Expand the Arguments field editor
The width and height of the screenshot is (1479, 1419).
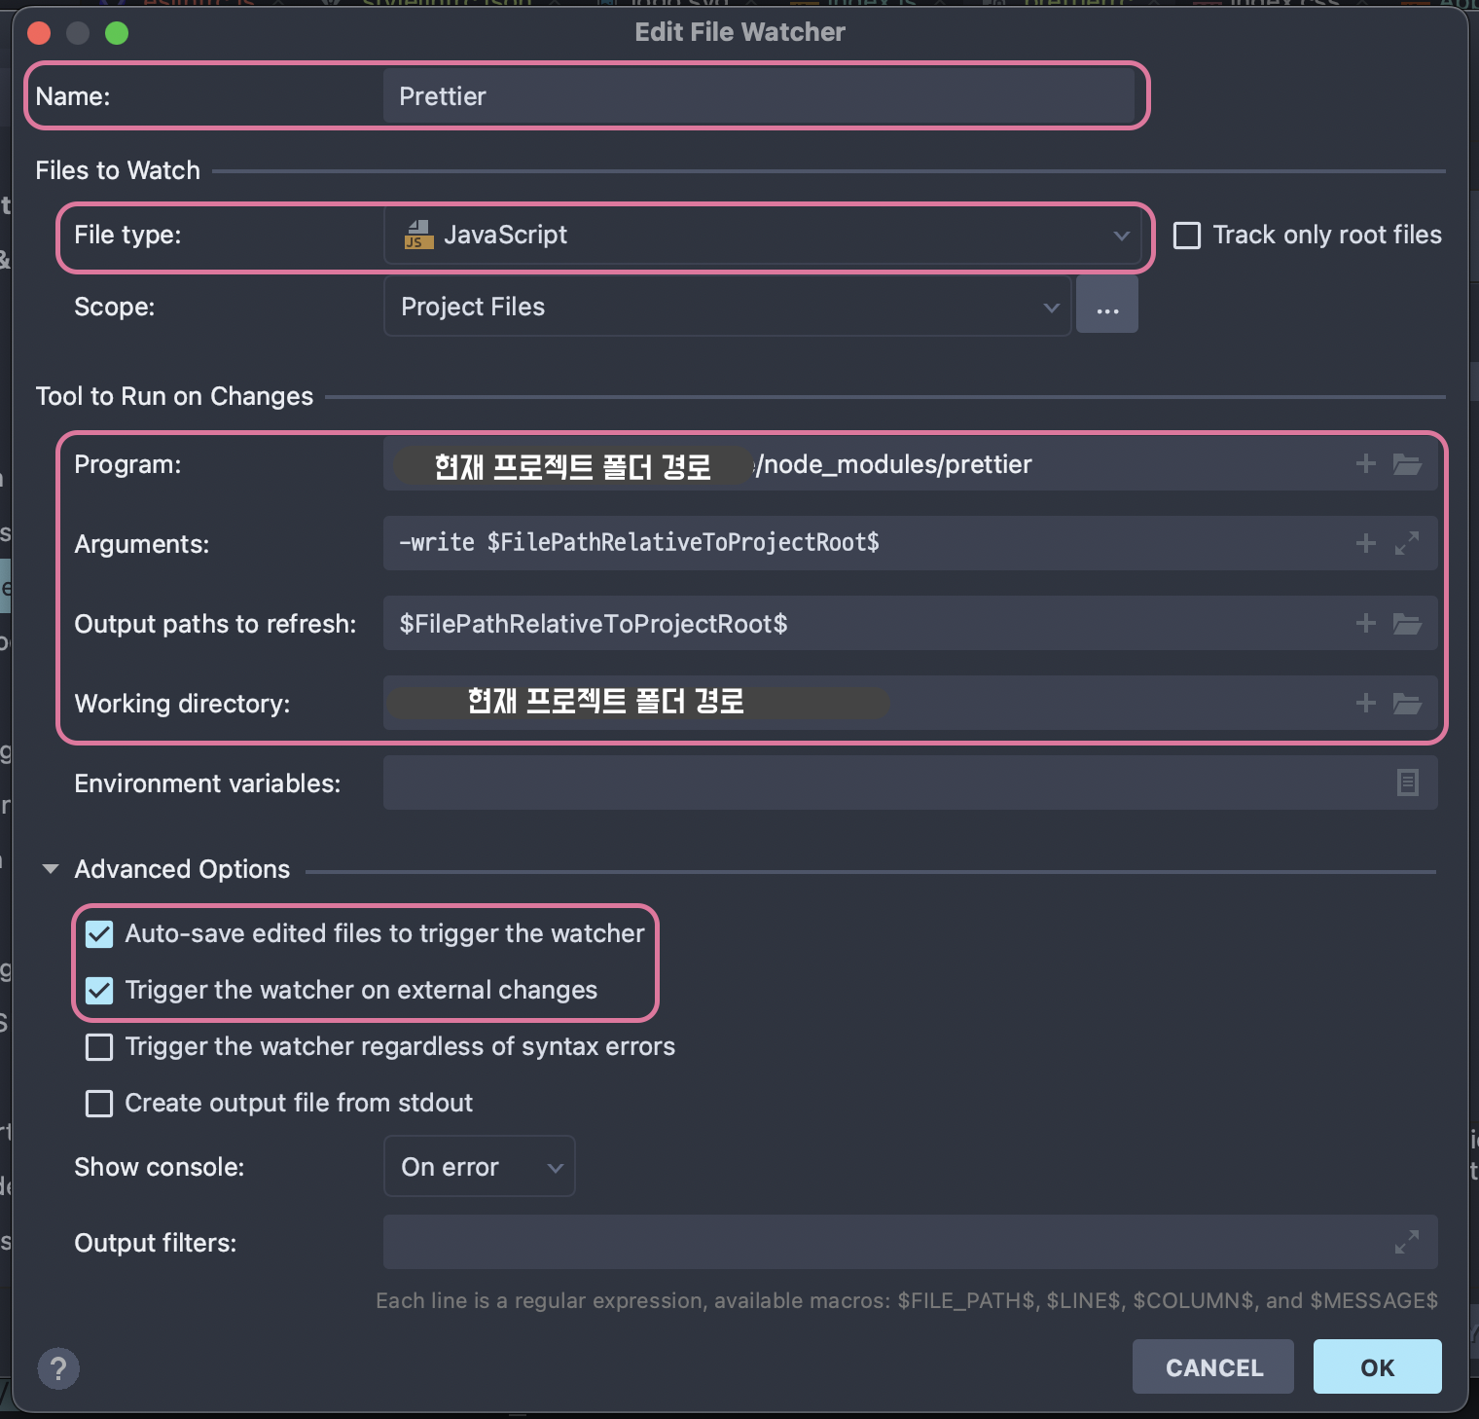click(1407, 543)
